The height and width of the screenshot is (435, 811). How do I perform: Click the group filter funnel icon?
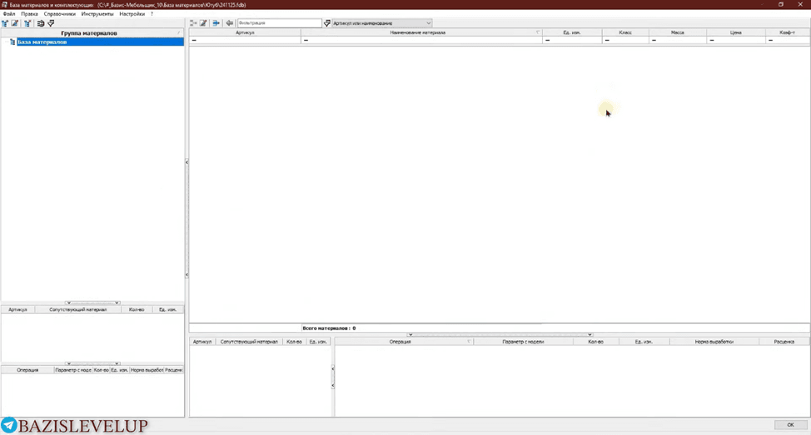[x=51, y=23]
